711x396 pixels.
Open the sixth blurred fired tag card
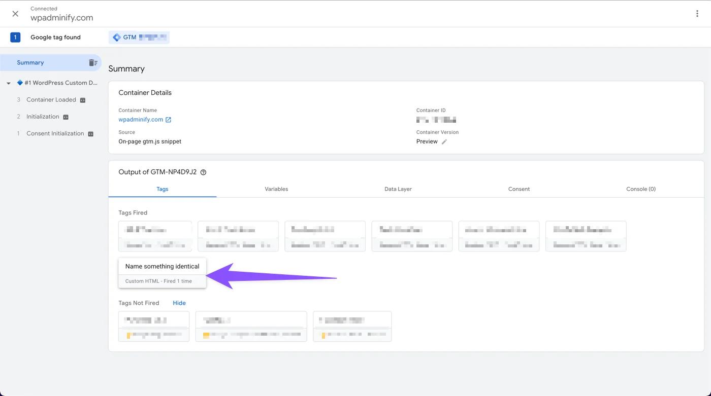(x=586, y=236)
